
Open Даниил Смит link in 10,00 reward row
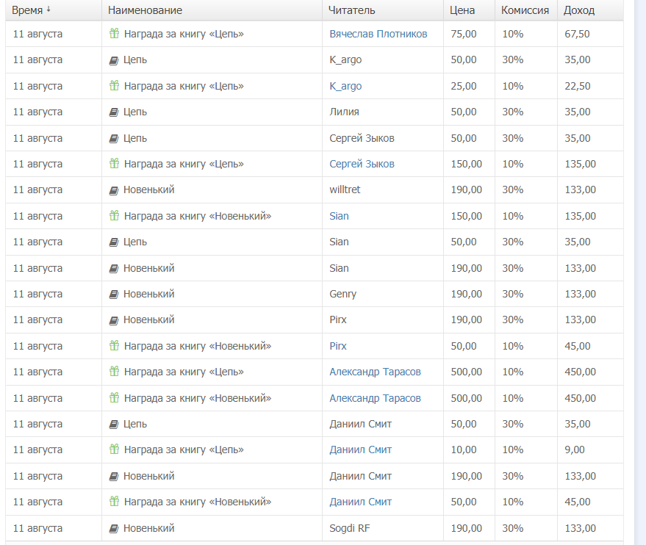(360, 450)
